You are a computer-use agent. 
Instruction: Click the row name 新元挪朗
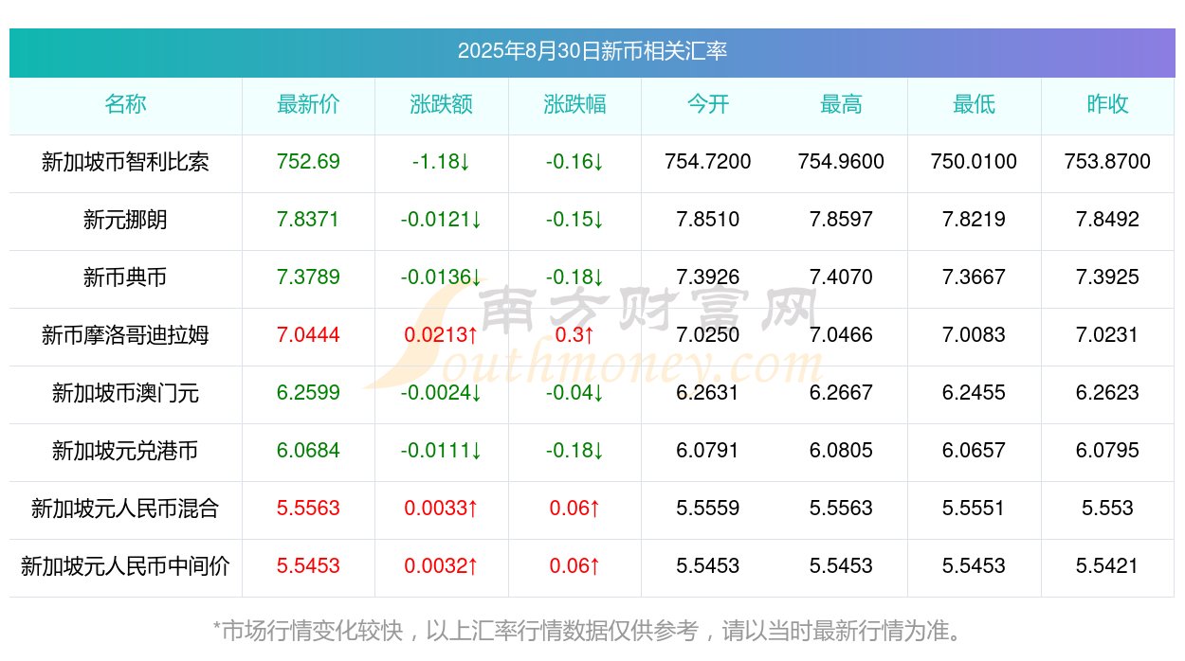(x=125, y=220)
